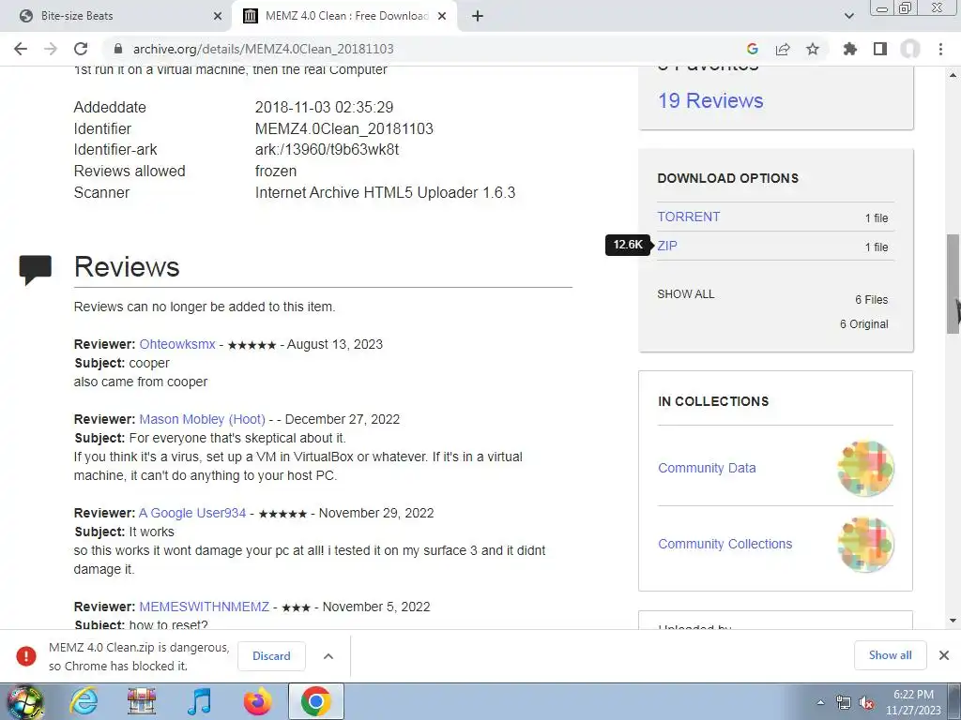Open reviewer A Google User934 profile

coord(191,513)
